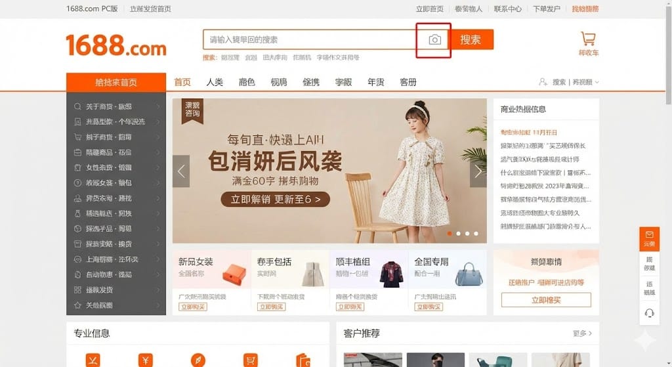The height and width of the screenshot is (367, 672).
Task: Select the 商色 navigation tab
Action: 247,82
